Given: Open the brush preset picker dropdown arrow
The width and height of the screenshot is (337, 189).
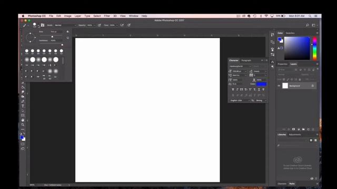Looking at the screenshot, I should click(38, 26).
